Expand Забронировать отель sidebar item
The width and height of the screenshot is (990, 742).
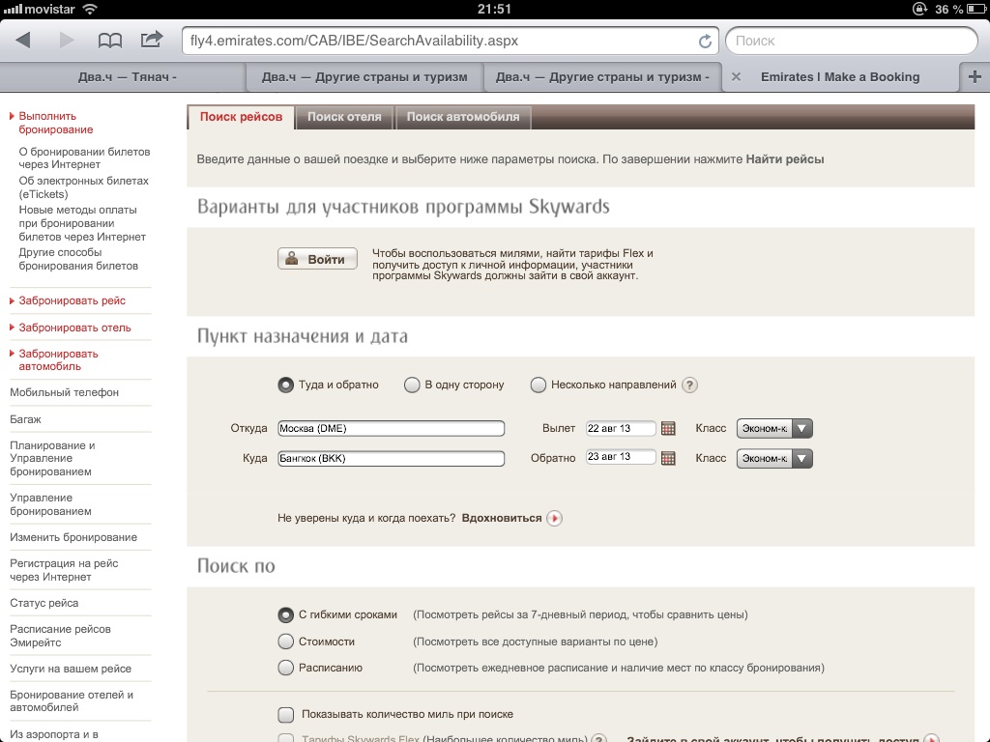74,328
